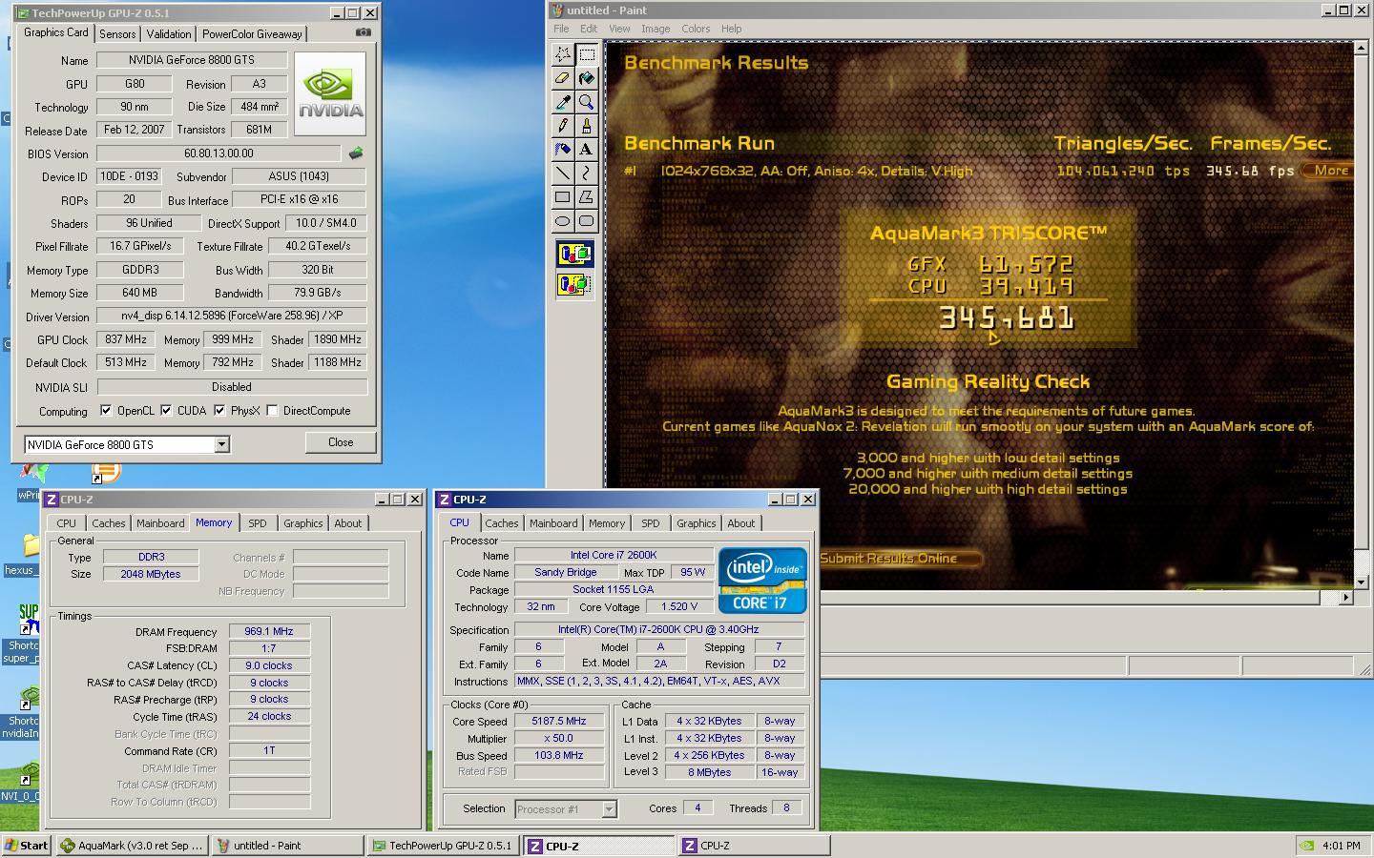The height and width of the screenshot is (858, 1374).
Task: Choose the Ellipse tool in Paint
Action: 563,221
